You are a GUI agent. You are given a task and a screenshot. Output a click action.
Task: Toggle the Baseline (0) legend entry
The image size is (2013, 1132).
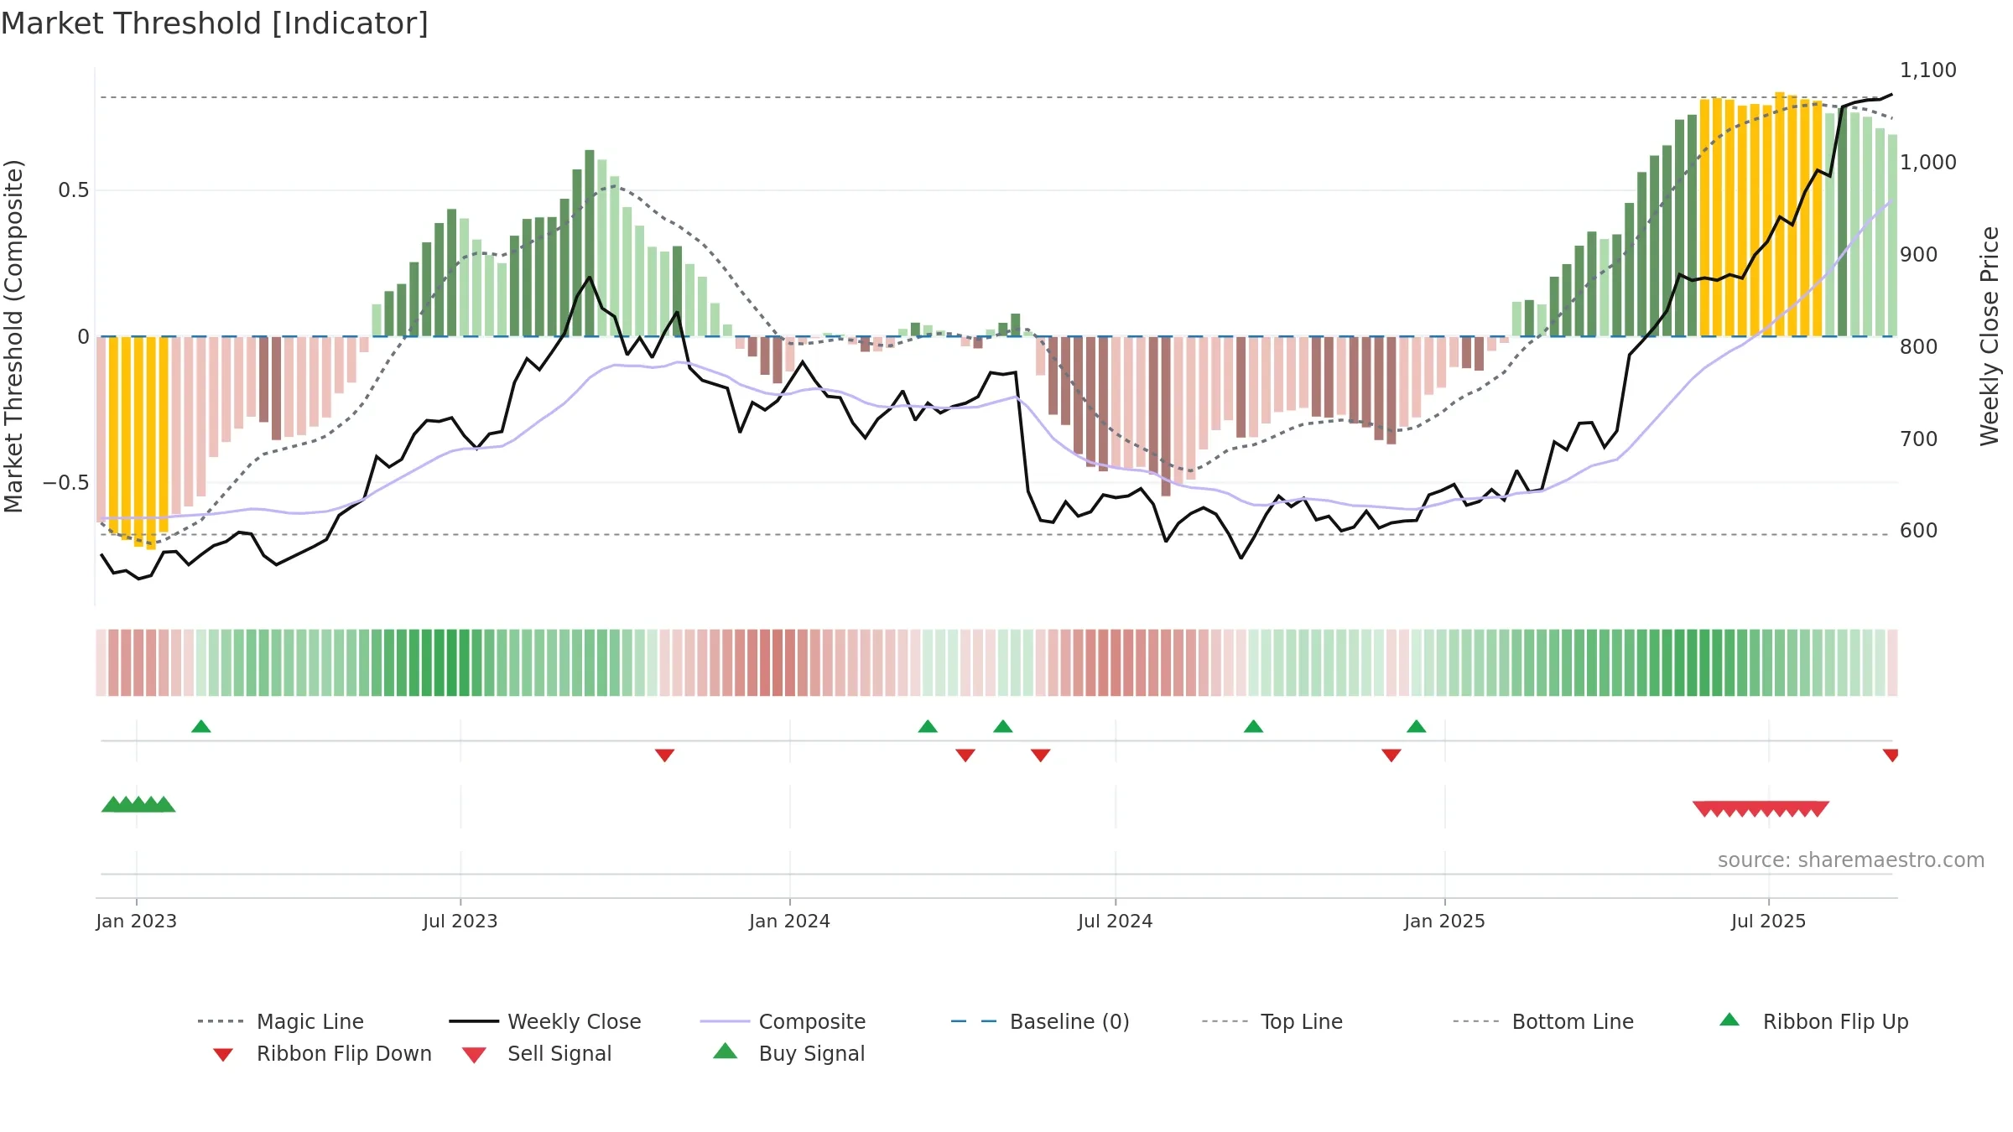tap(1040, 1021)
